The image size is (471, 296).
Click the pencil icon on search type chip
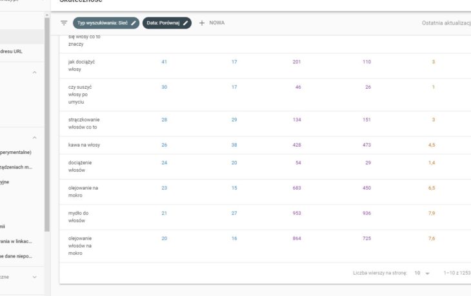[x=134, y=23]
